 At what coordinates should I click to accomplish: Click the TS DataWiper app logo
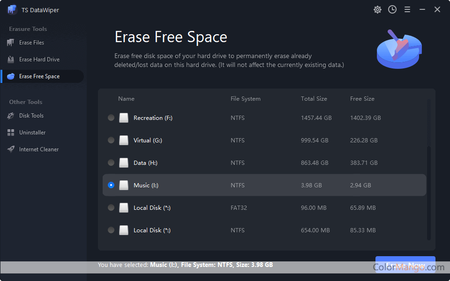(12, 10)
